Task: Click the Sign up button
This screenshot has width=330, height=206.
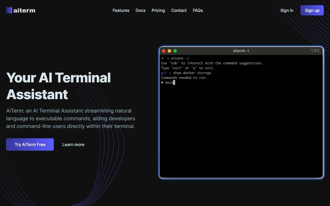Action: coord(312,10)
